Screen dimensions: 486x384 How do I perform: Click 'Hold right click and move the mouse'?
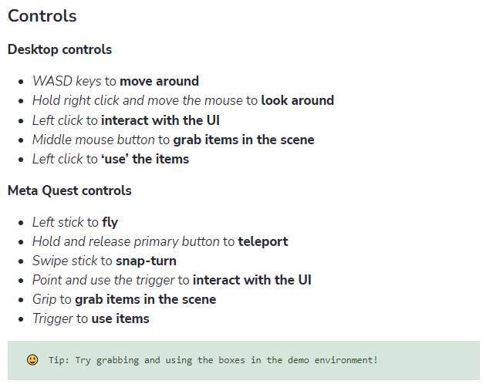[x=137, y=100]
